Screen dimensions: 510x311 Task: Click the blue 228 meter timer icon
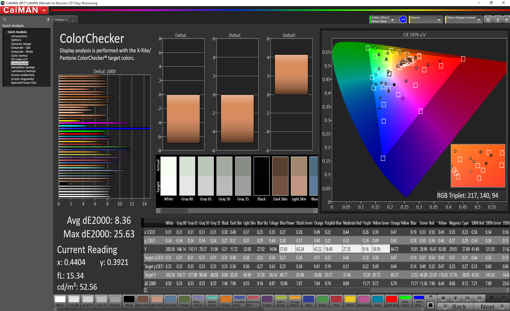click(403, 19)
